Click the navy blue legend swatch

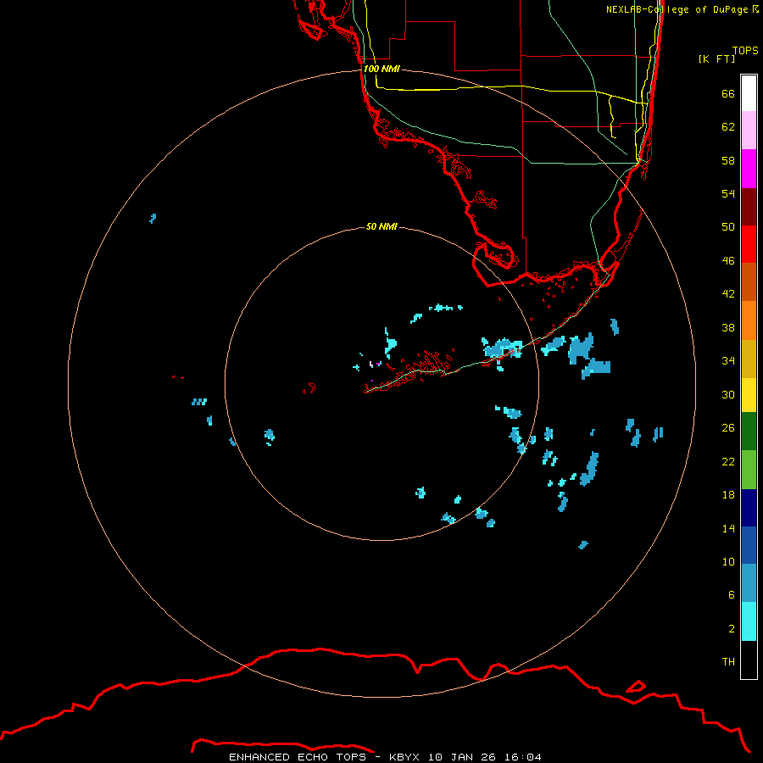tap(749, 508)
